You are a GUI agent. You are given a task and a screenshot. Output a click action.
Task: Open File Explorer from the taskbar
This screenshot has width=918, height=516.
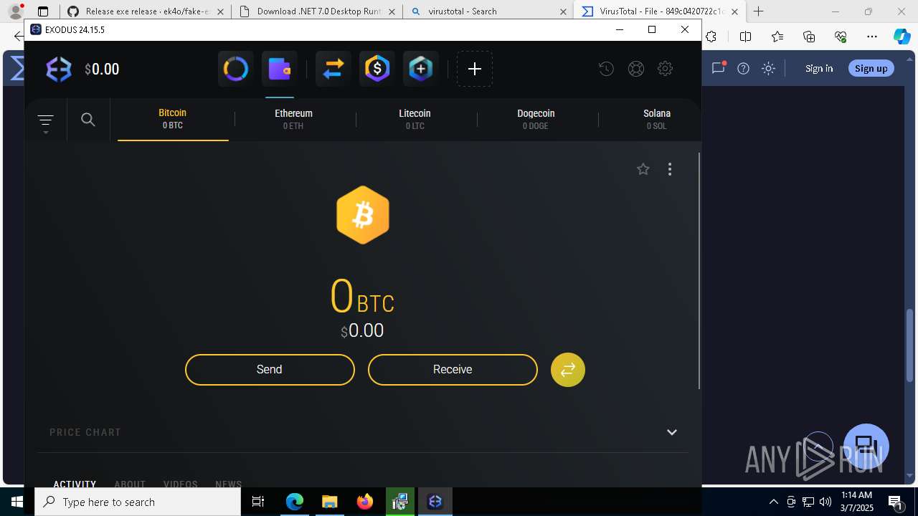click(x=329, y=502)
